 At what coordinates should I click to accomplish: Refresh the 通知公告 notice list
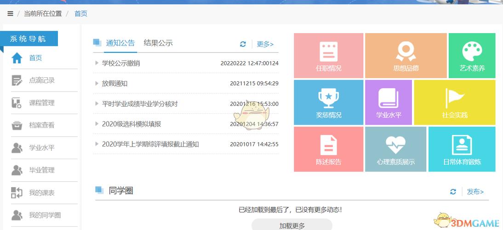pyautogui.click(x=243, y=44)
